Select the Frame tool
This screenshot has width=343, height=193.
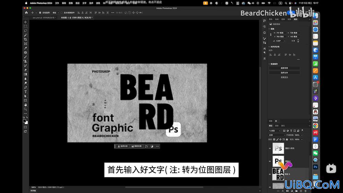click(25, 44)
